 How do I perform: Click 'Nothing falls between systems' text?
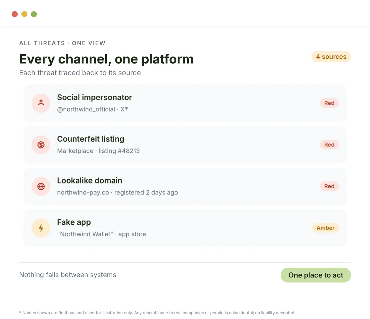[x=68, y=275]
